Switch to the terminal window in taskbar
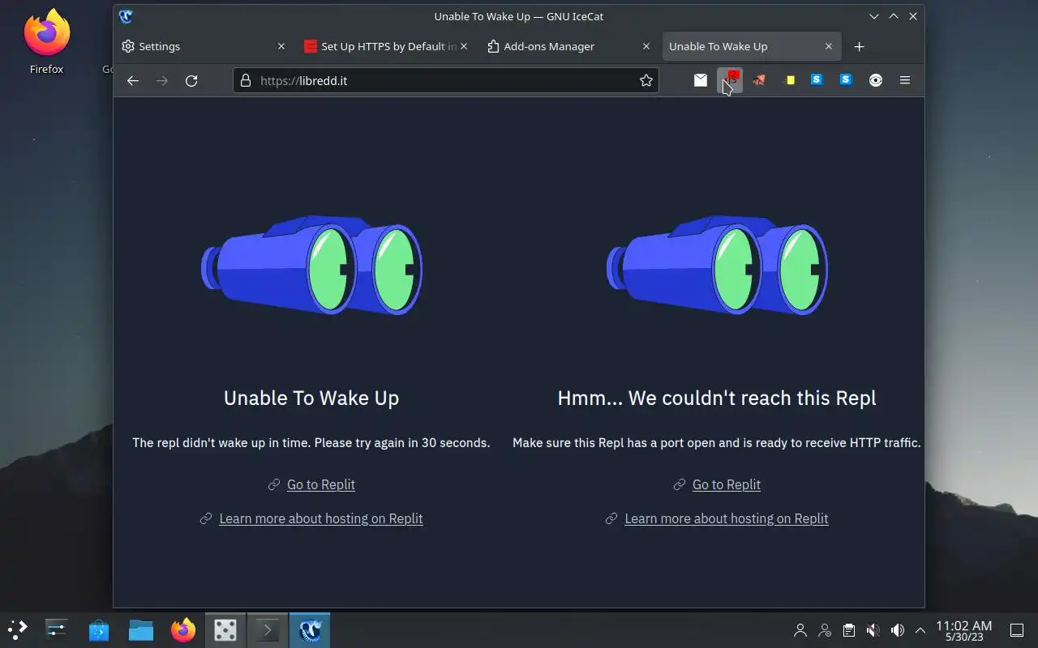 (268, 629)
